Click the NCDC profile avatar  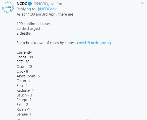tap(8, 7)
